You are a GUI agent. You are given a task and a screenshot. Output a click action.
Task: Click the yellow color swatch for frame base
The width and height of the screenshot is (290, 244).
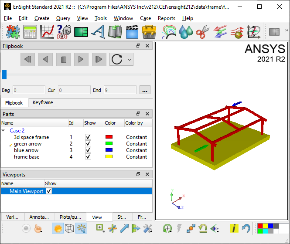(109, 156)
